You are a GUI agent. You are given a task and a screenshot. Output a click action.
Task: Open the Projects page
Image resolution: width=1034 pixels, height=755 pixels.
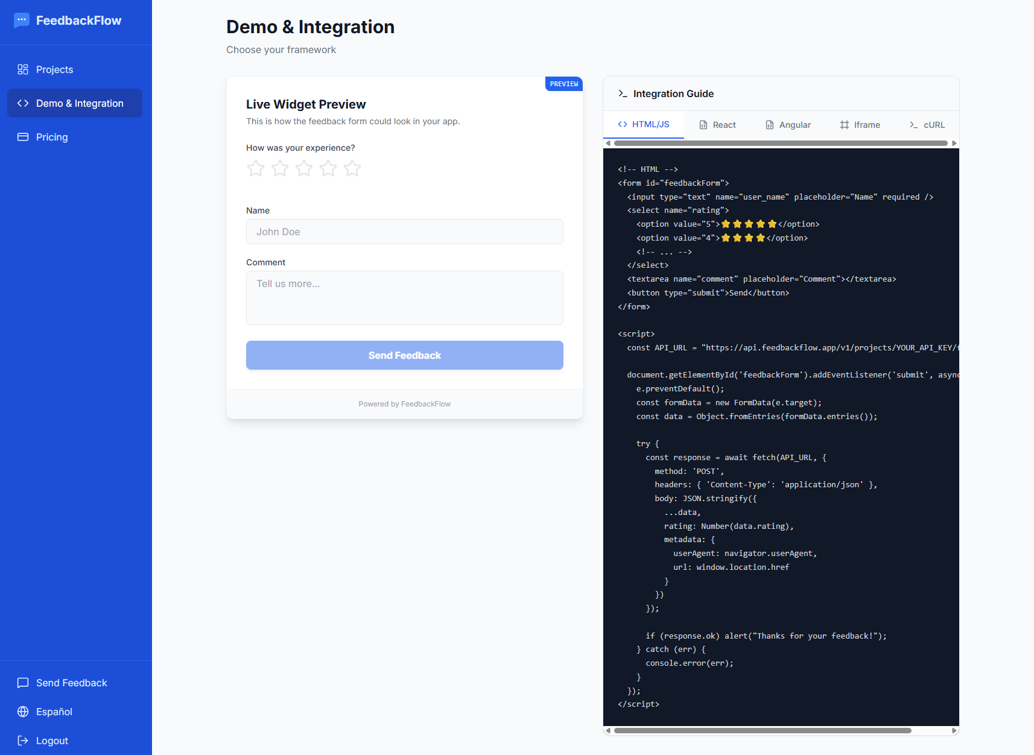(75, 69)
